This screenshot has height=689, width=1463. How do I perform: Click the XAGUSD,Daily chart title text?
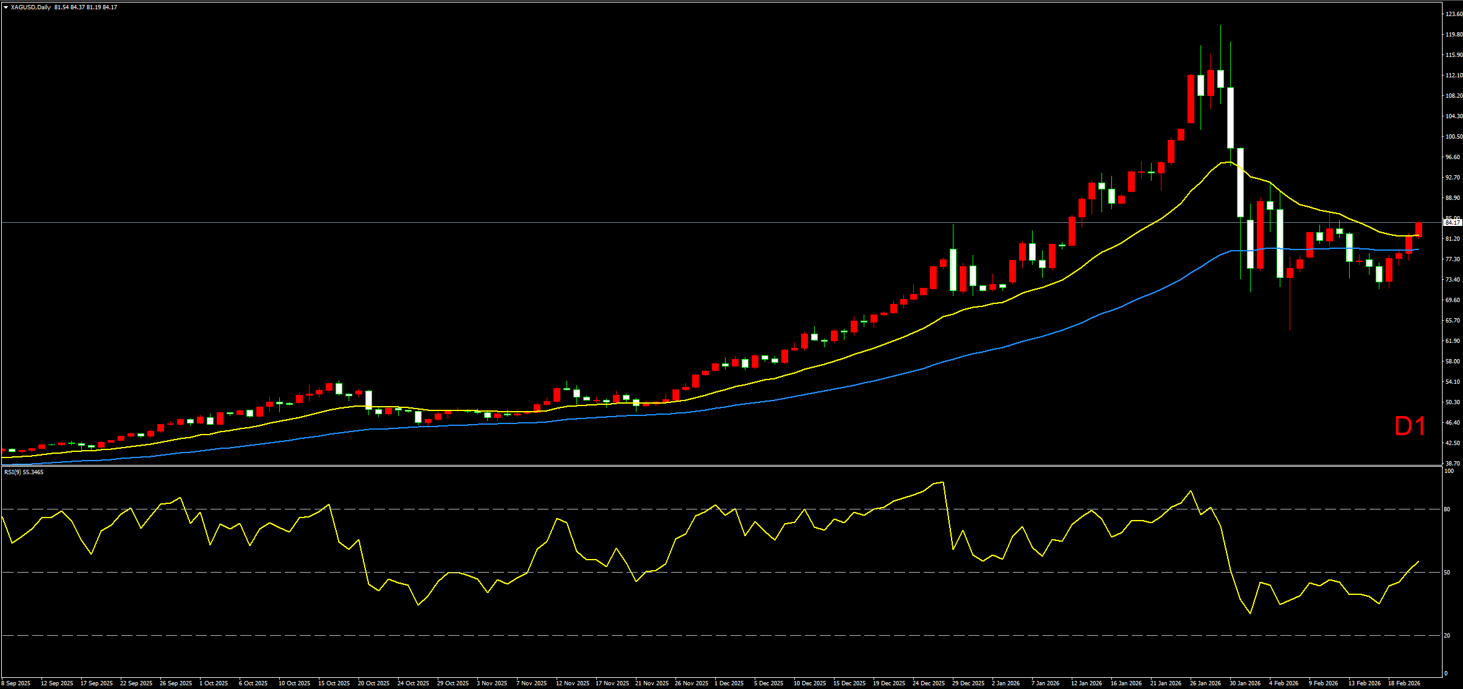30,7
